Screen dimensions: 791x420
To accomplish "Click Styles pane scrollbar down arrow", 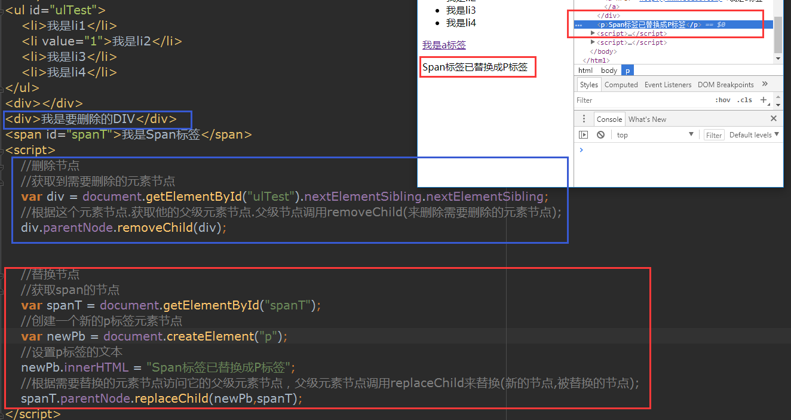I will 778,104.
